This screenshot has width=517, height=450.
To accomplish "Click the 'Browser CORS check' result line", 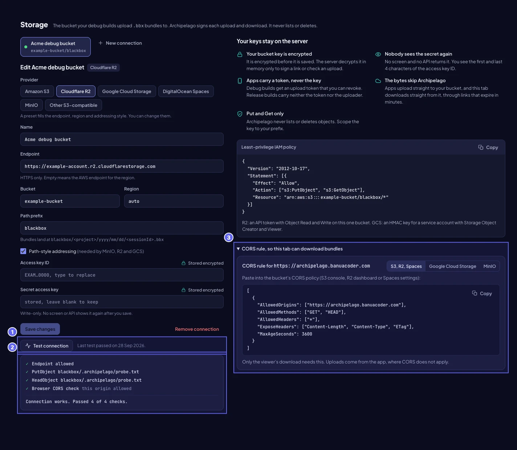I will [78, 389].
